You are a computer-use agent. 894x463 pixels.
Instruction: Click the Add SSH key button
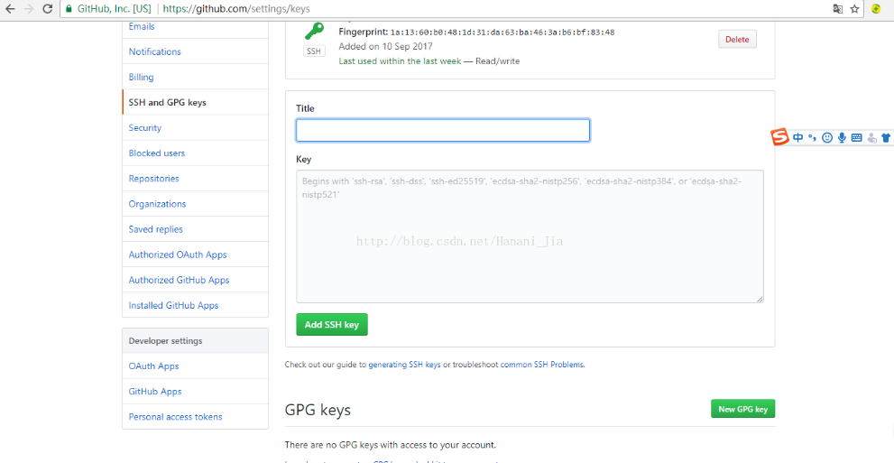[x=332, y=324]
